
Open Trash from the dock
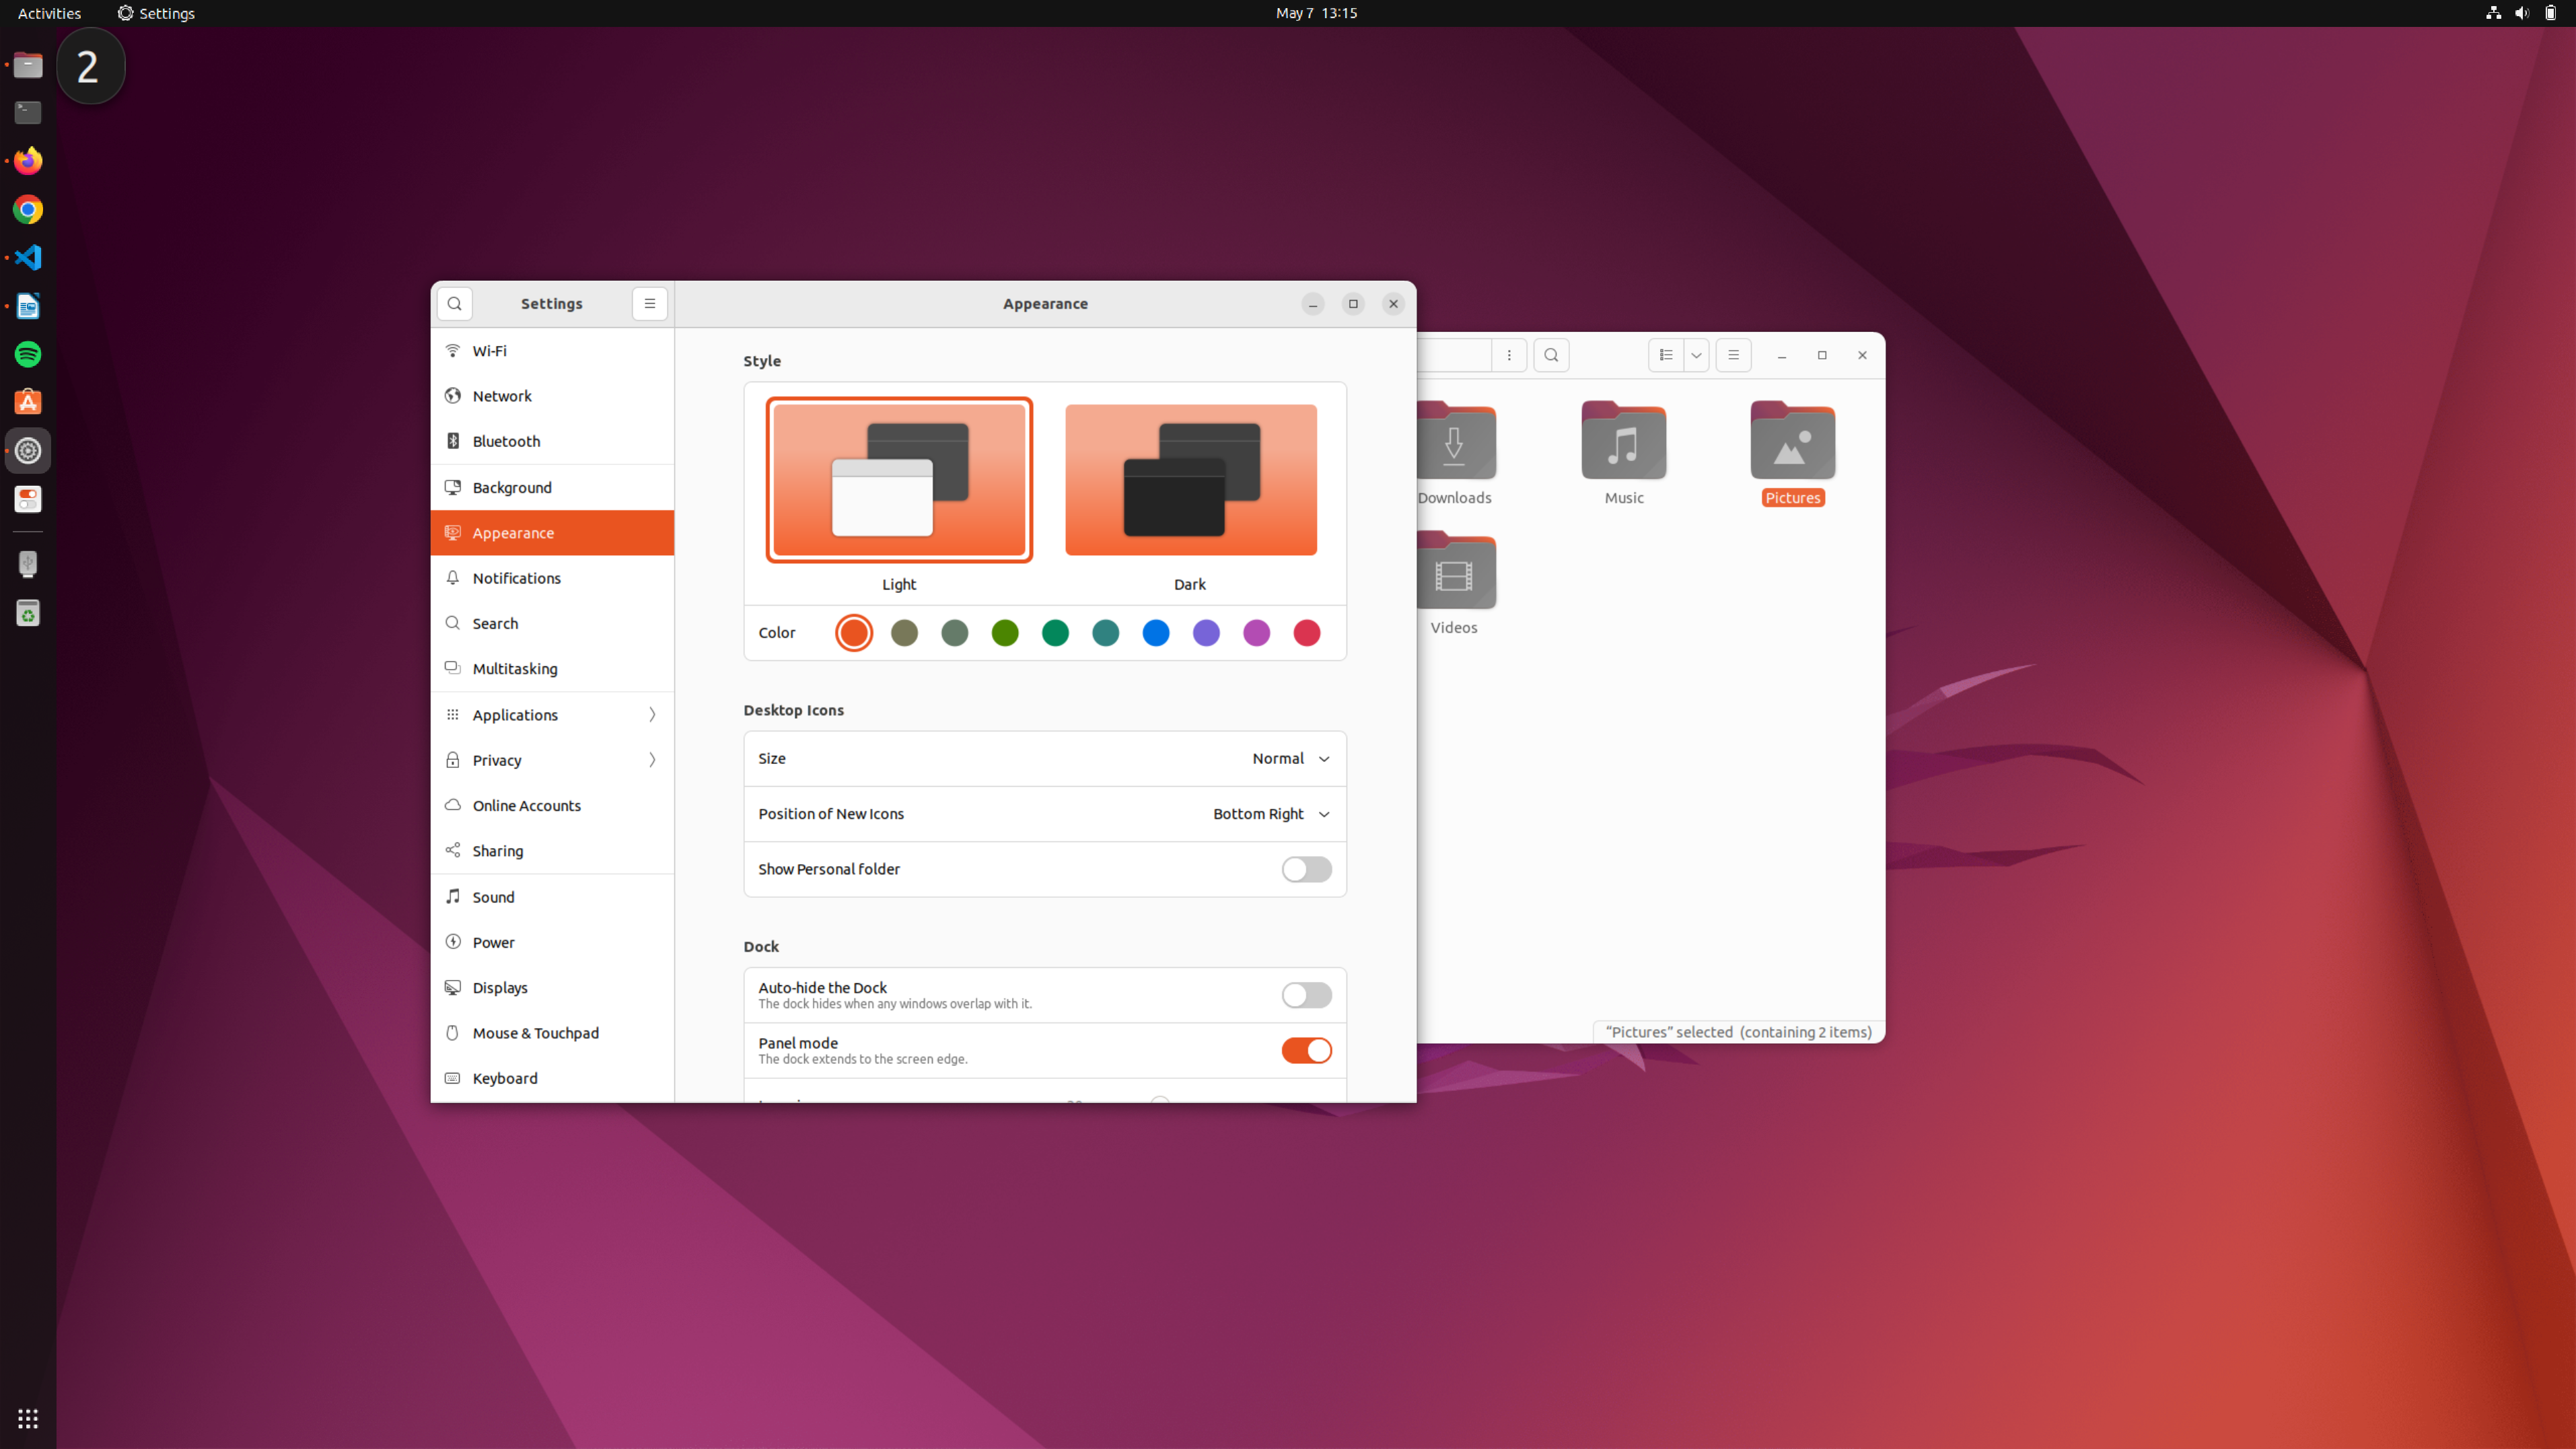tap(28, 613)
